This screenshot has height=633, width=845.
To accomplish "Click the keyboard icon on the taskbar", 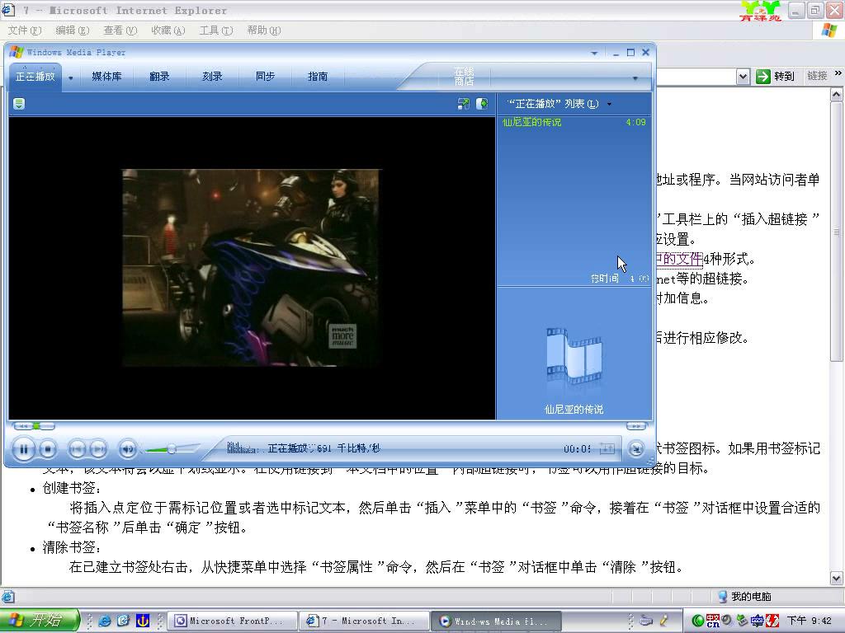I will click(x=645, y=621).
